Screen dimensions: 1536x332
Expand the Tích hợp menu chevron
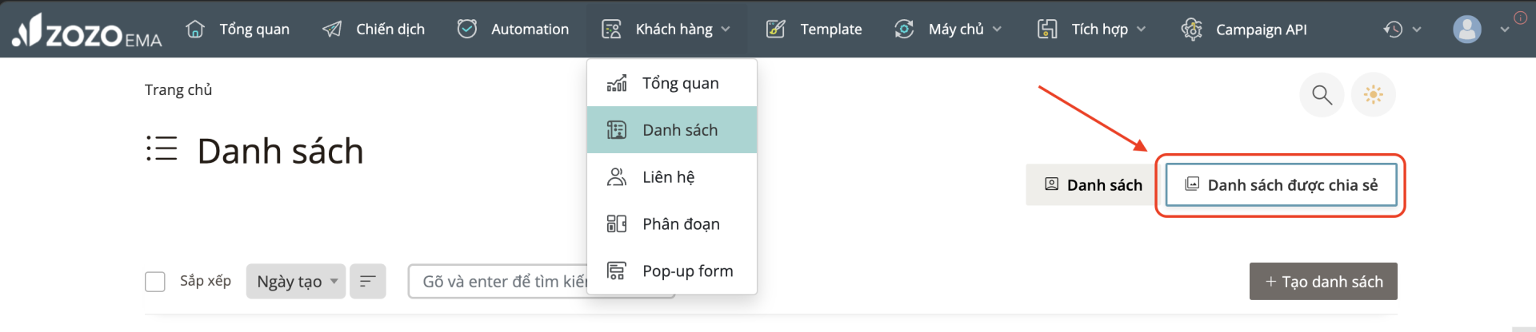pos(1141,30)
